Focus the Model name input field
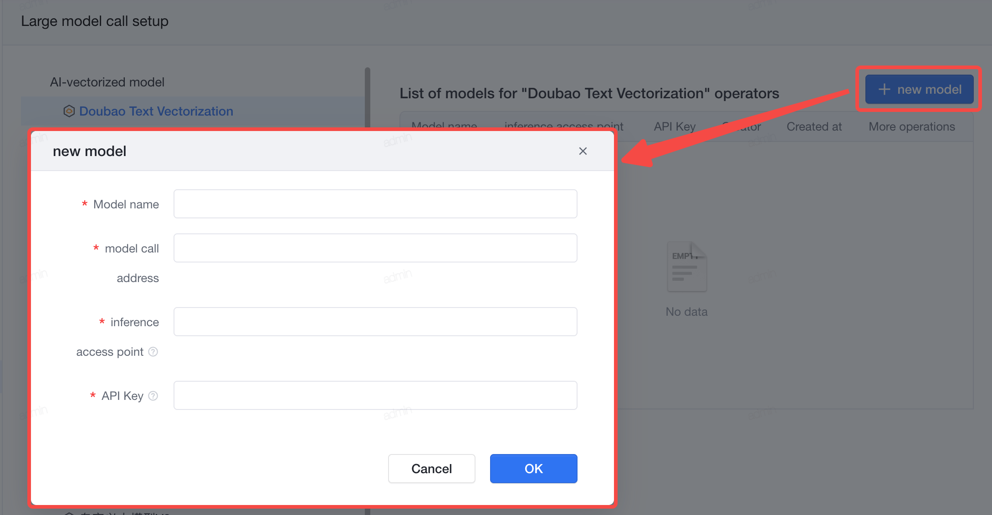The image size is (992, 515). point(375,204)
